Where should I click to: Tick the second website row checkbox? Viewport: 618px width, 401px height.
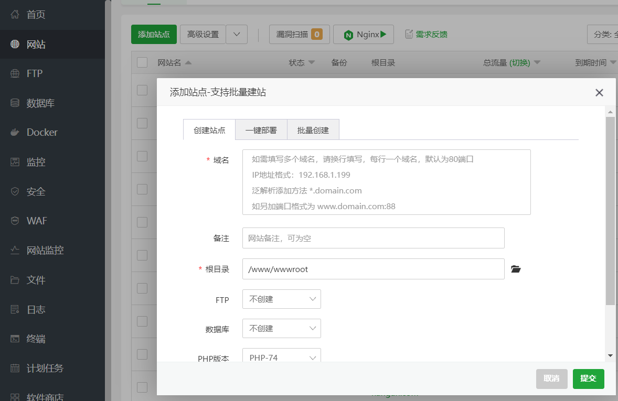coord(142,123)
